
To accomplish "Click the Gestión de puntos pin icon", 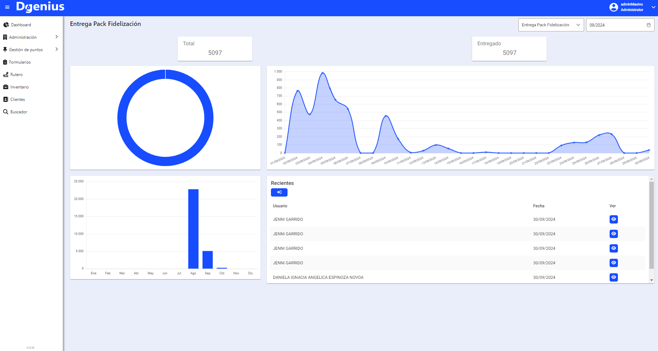I will pos(5,50).
